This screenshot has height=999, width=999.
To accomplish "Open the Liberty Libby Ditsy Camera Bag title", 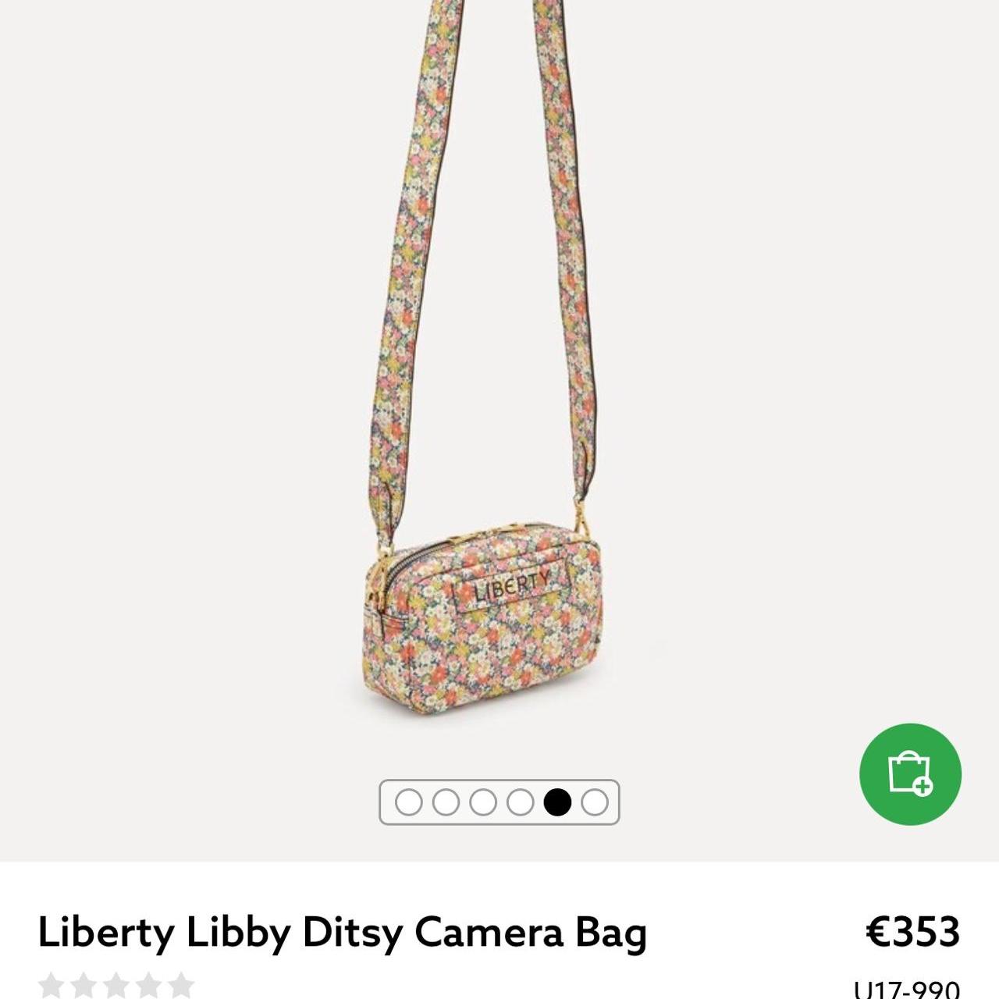I will click(x=342, y=932).
